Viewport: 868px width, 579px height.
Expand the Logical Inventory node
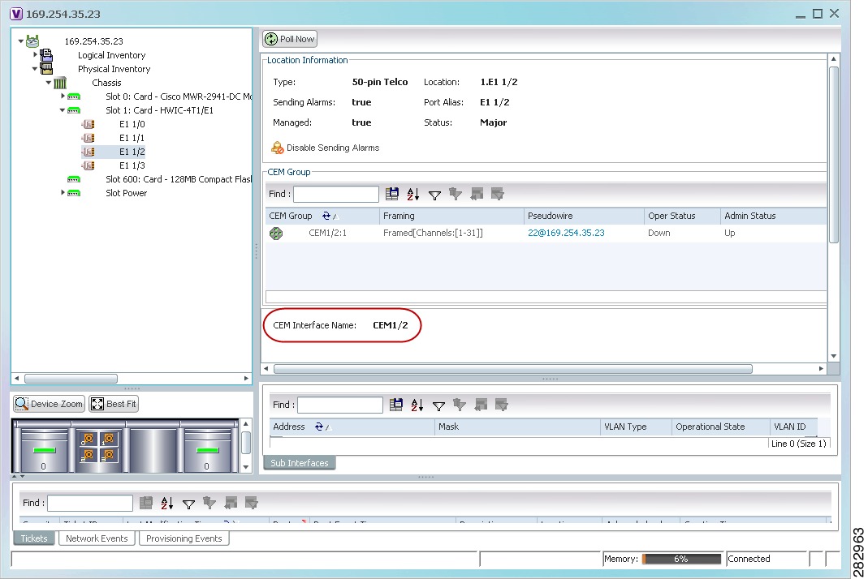click(35, 55)
